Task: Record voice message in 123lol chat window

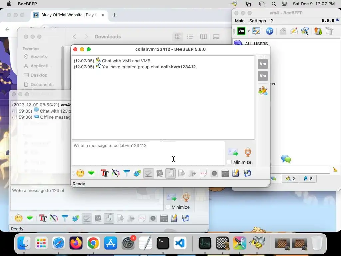Action: click(186, 197)
